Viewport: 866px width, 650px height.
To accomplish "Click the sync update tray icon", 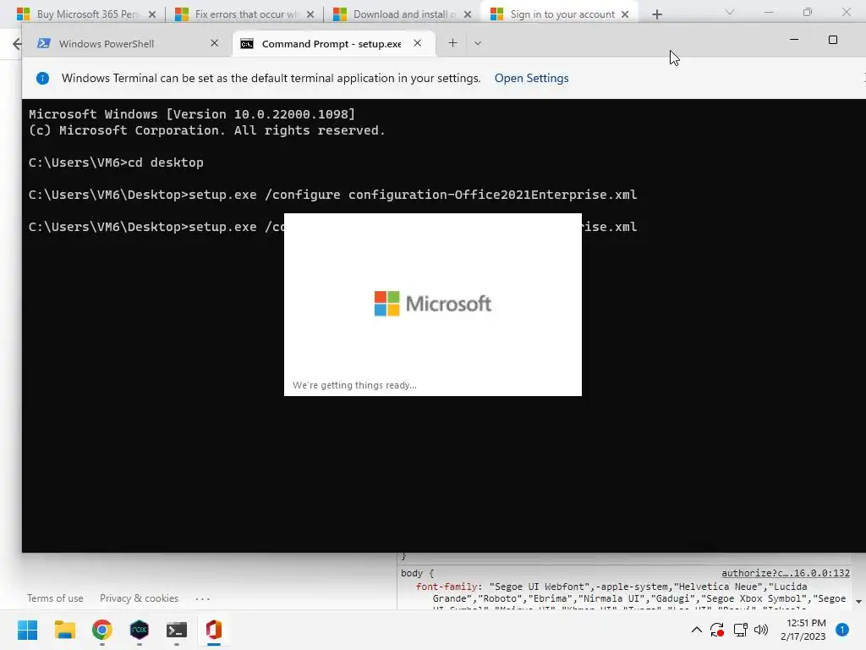I will (x=717, y=630).
